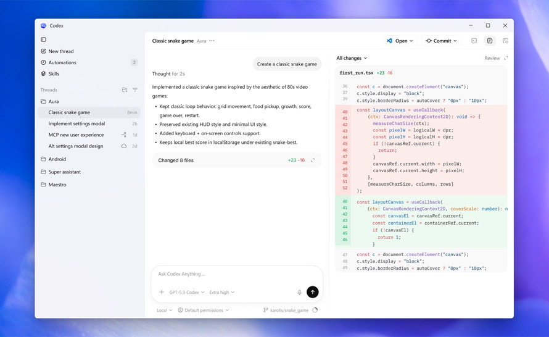
Task: Collapse the Aura folder in Threads
Action: (53, 101)
